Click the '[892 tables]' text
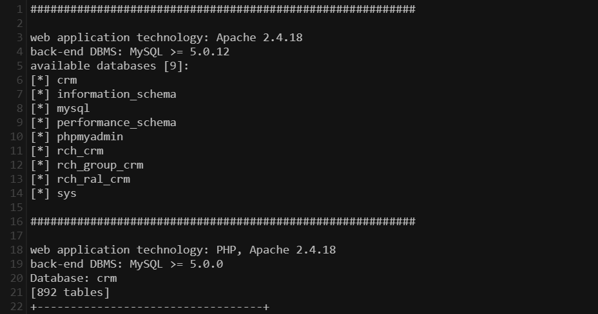Screen dimensions: 598x314 70,292
